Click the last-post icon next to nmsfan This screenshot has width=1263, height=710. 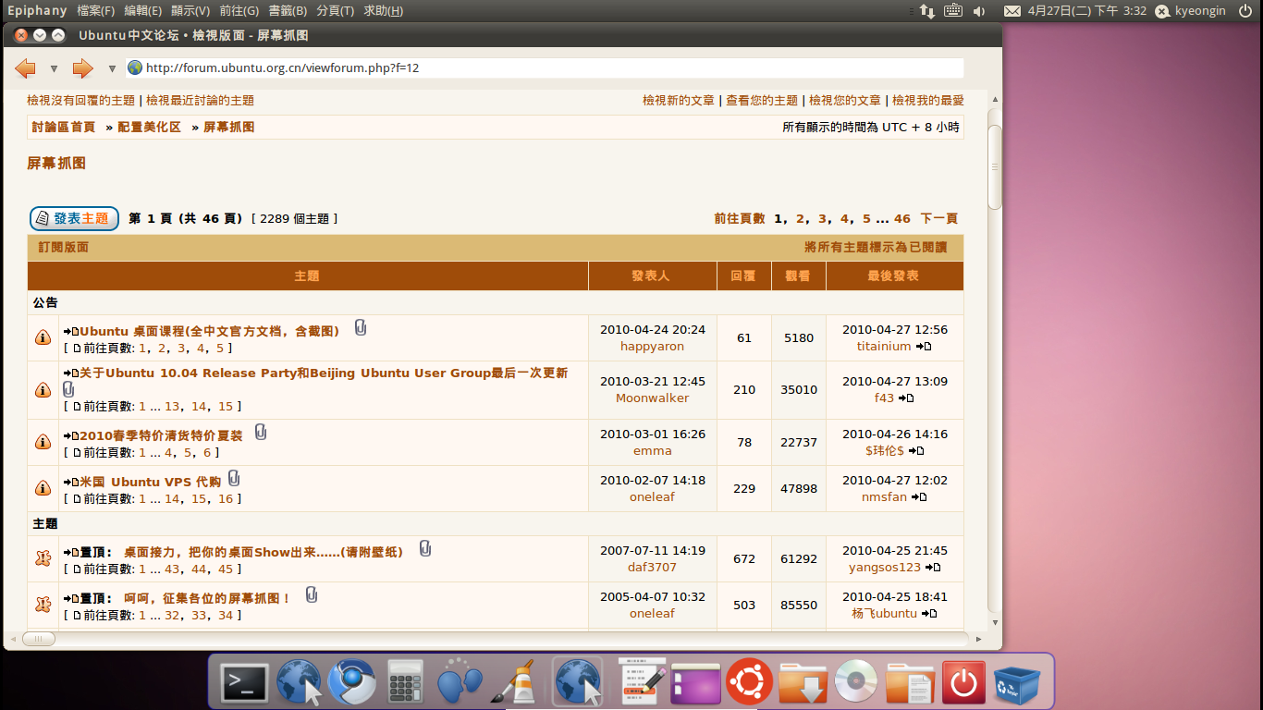918,497
